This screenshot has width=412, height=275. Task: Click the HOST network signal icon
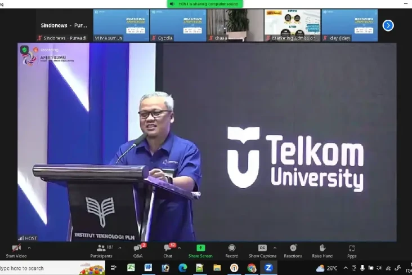tap(20, 238)
